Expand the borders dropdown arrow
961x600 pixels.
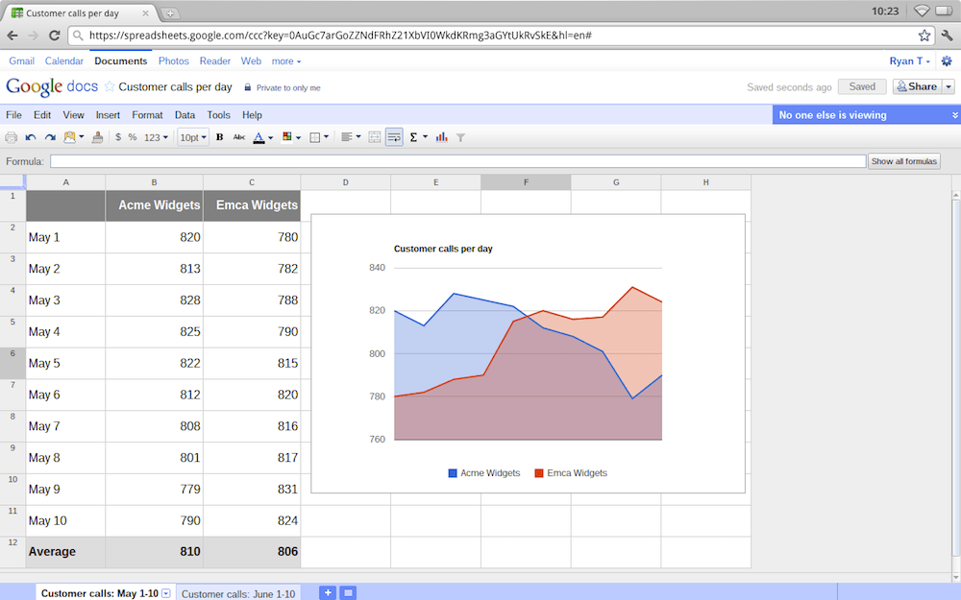326,137
